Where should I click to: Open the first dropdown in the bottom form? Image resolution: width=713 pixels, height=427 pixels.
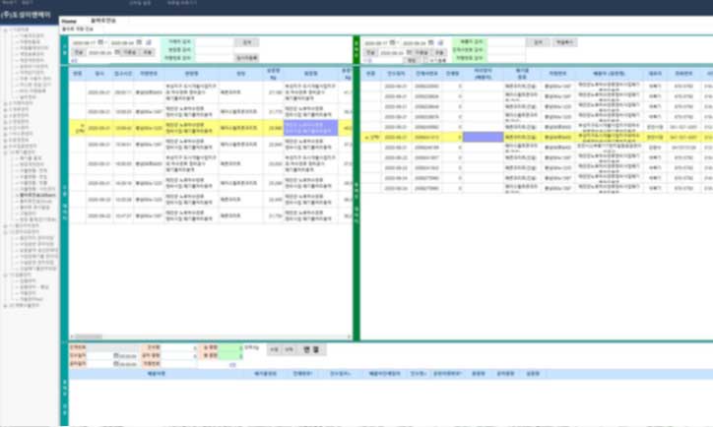[x=193, y=347]
